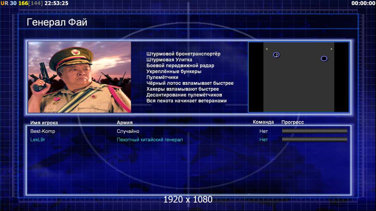Screen dimensions: 376x211
Task: Click "Чёрный лотос взламывает быстрее" line
Action: (x=190, y=83)
